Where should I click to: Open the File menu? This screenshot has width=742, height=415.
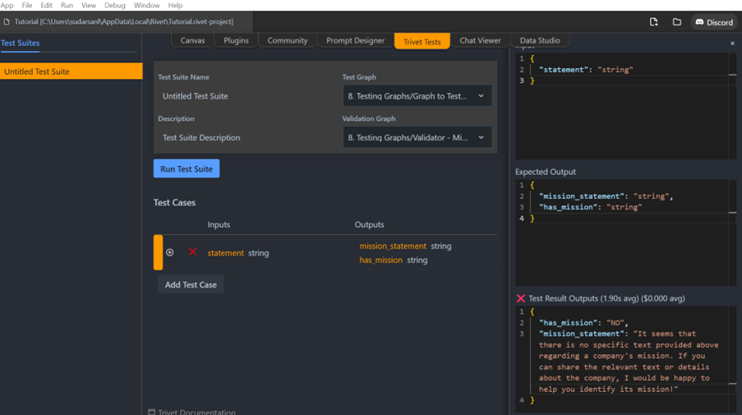point(27,5)
